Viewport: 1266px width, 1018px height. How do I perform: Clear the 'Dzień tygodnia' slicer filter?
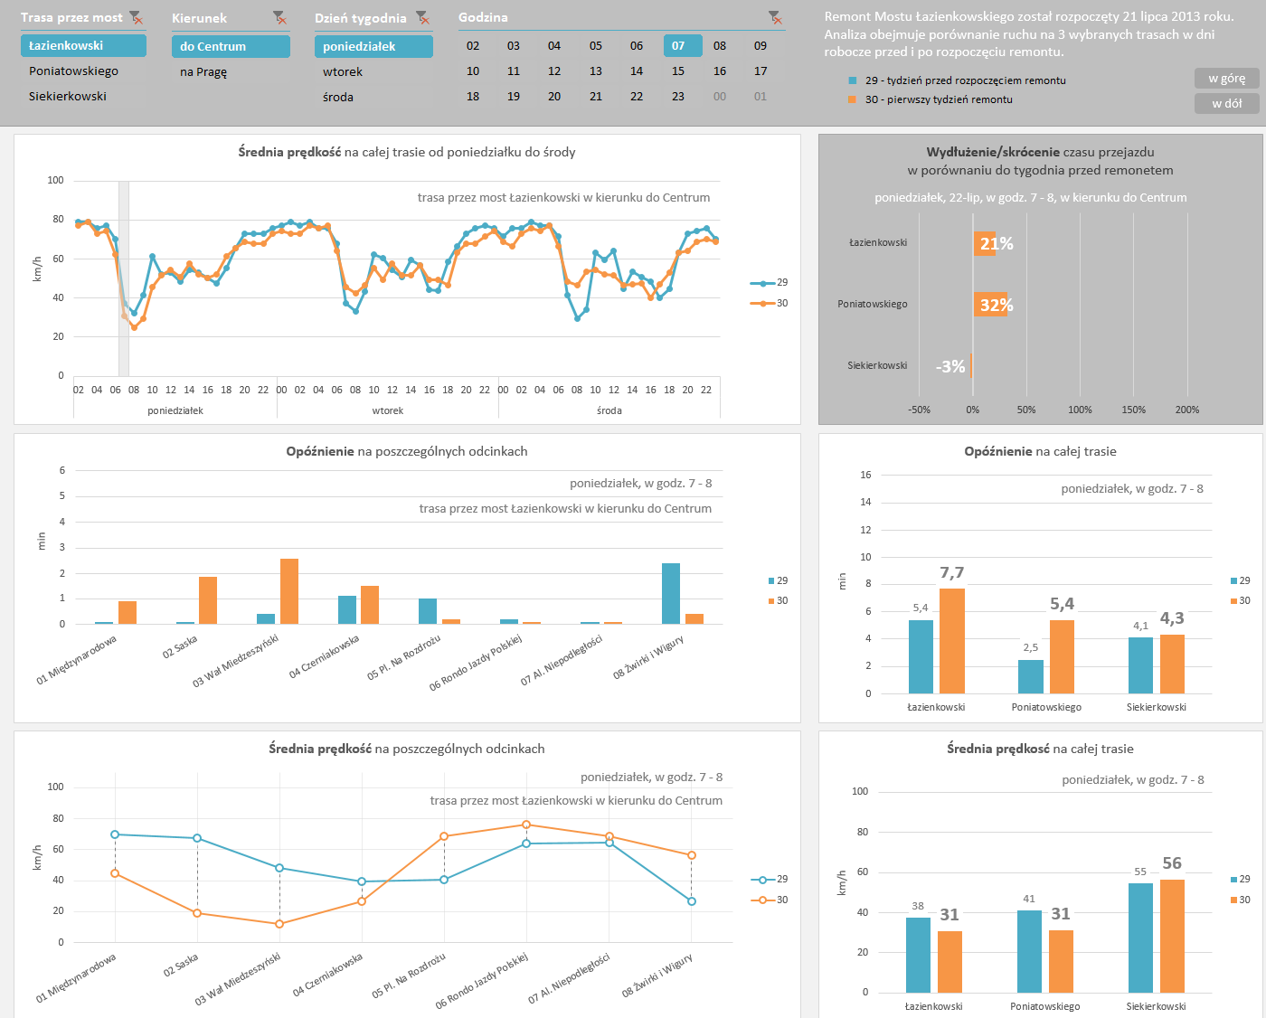422,18
